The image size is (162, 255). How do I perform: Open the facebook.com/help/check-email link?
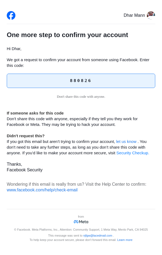[42, 190]
